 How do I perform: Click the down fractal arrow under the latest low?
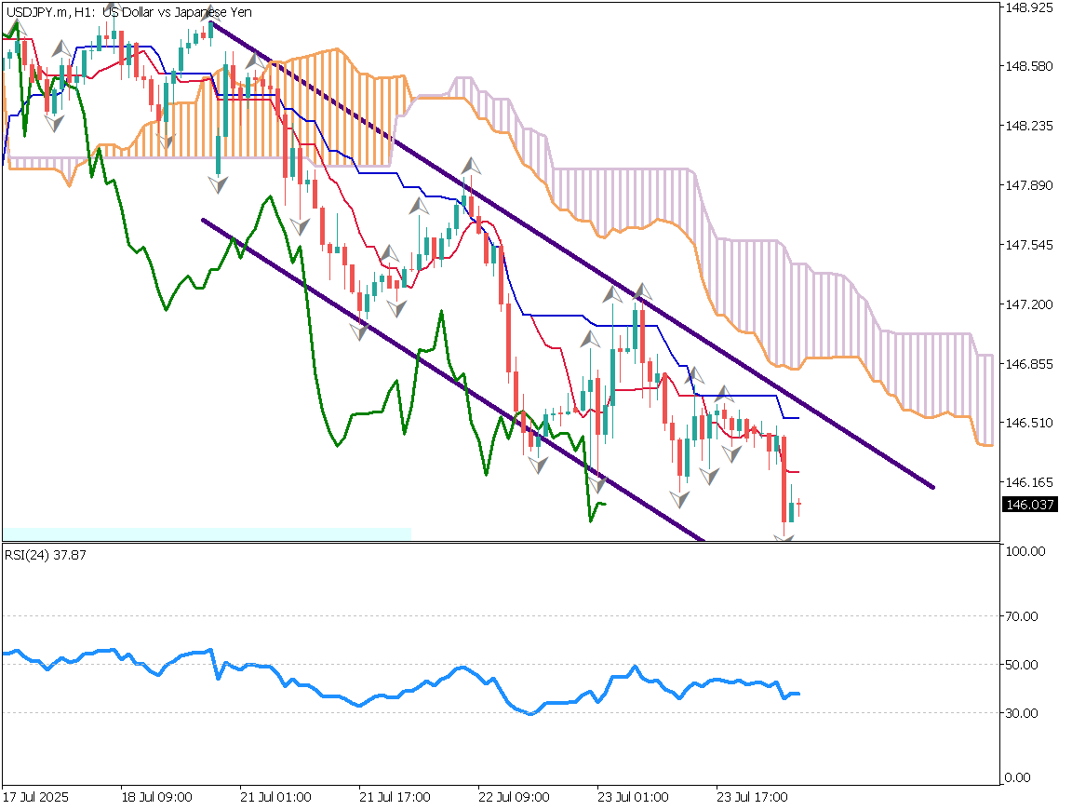pos(784,540)
